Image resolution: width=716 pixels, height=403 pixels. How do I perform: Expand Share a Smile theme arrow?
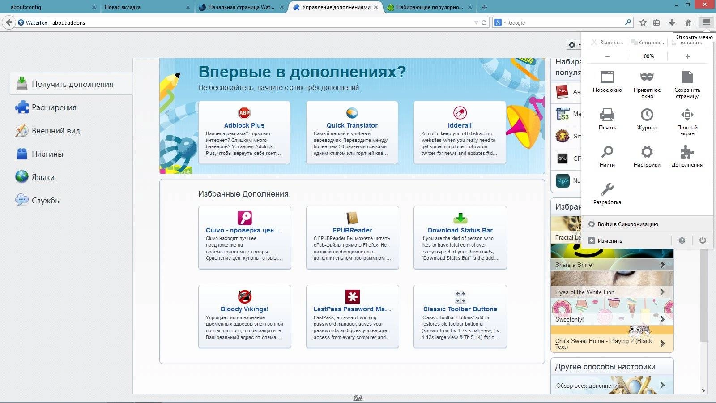662,265
